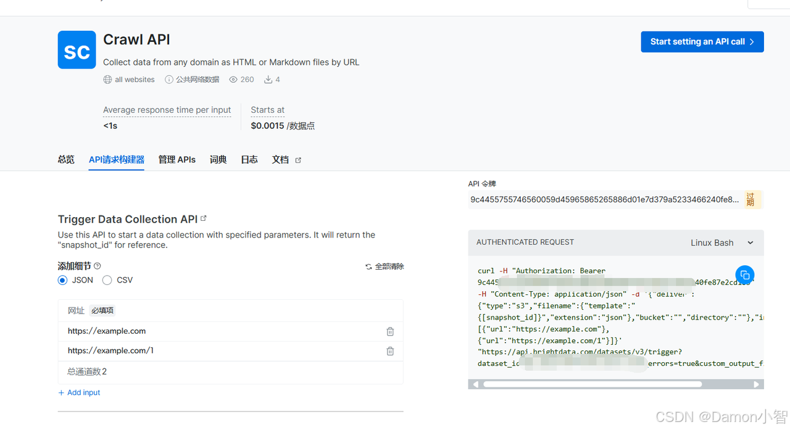This screenshot has width=790, height=430.
Task: Open the Linux Bash language dropdown
Action: [x=722, y=242]
